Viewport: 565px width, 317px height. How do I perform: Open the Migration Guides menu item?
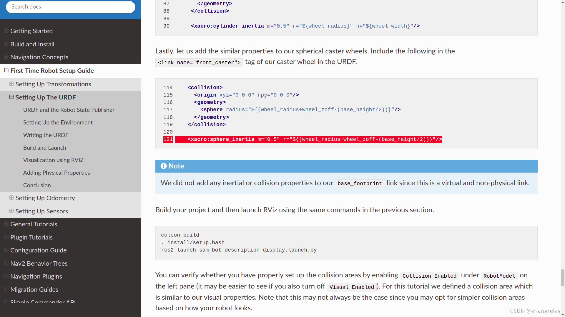(34, 289)
